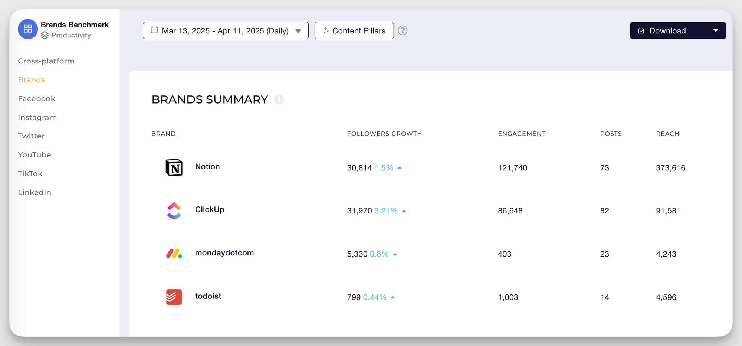Click the mondaydotcom logo icon
The image size is (742, 346).
pyautogui.click(x=174, y=254)
